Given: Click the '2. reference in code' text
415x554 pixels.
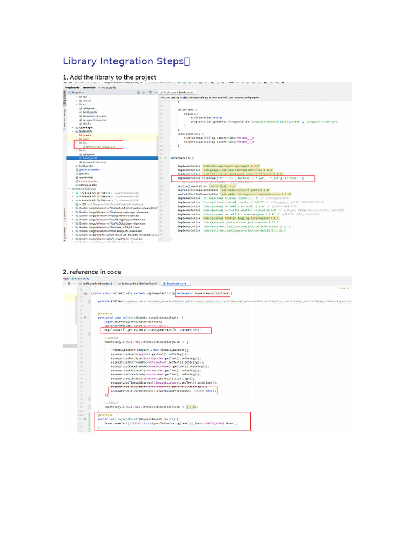Looking at the screenshot, I should pyautogui.click(x=92, y=272).
